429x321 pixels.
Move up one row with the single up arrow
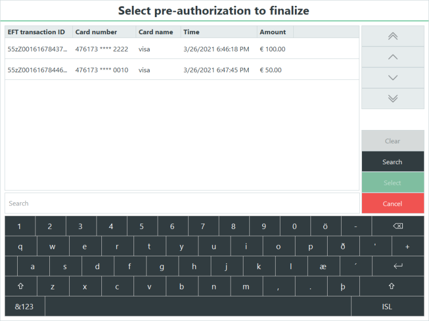tap(393, 57)
